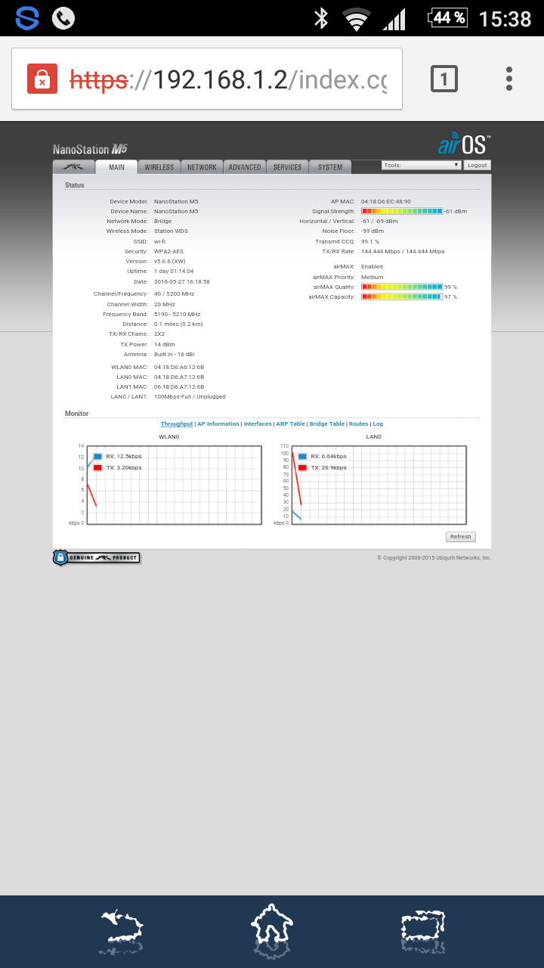Screen dimensions: 544x968
Task: Tap the phone call notification icon
Action: 63,18
